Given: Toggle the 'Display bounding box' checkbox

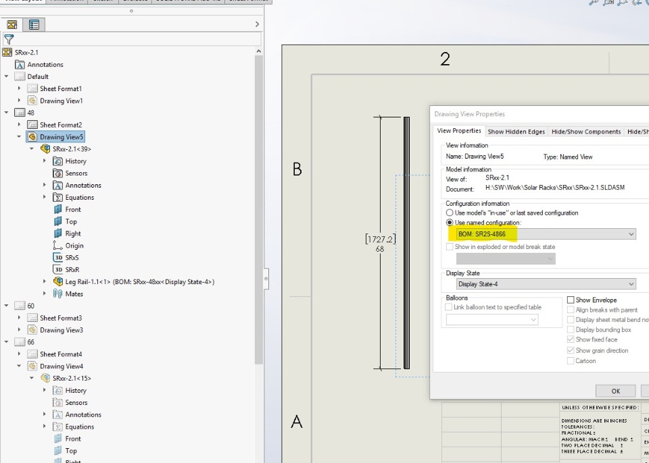Looking at the screenshot, I should pyautogui.click(x=571, y=329).
